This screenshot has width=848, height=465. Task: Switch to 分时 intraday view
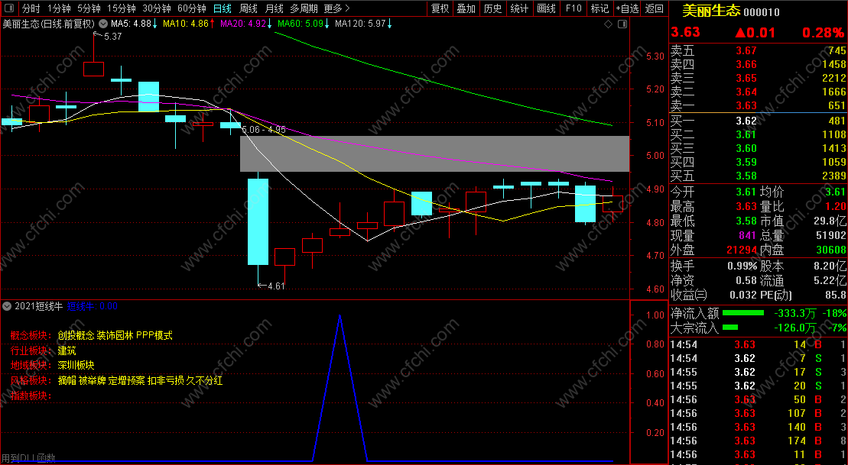tap(31, 8)
